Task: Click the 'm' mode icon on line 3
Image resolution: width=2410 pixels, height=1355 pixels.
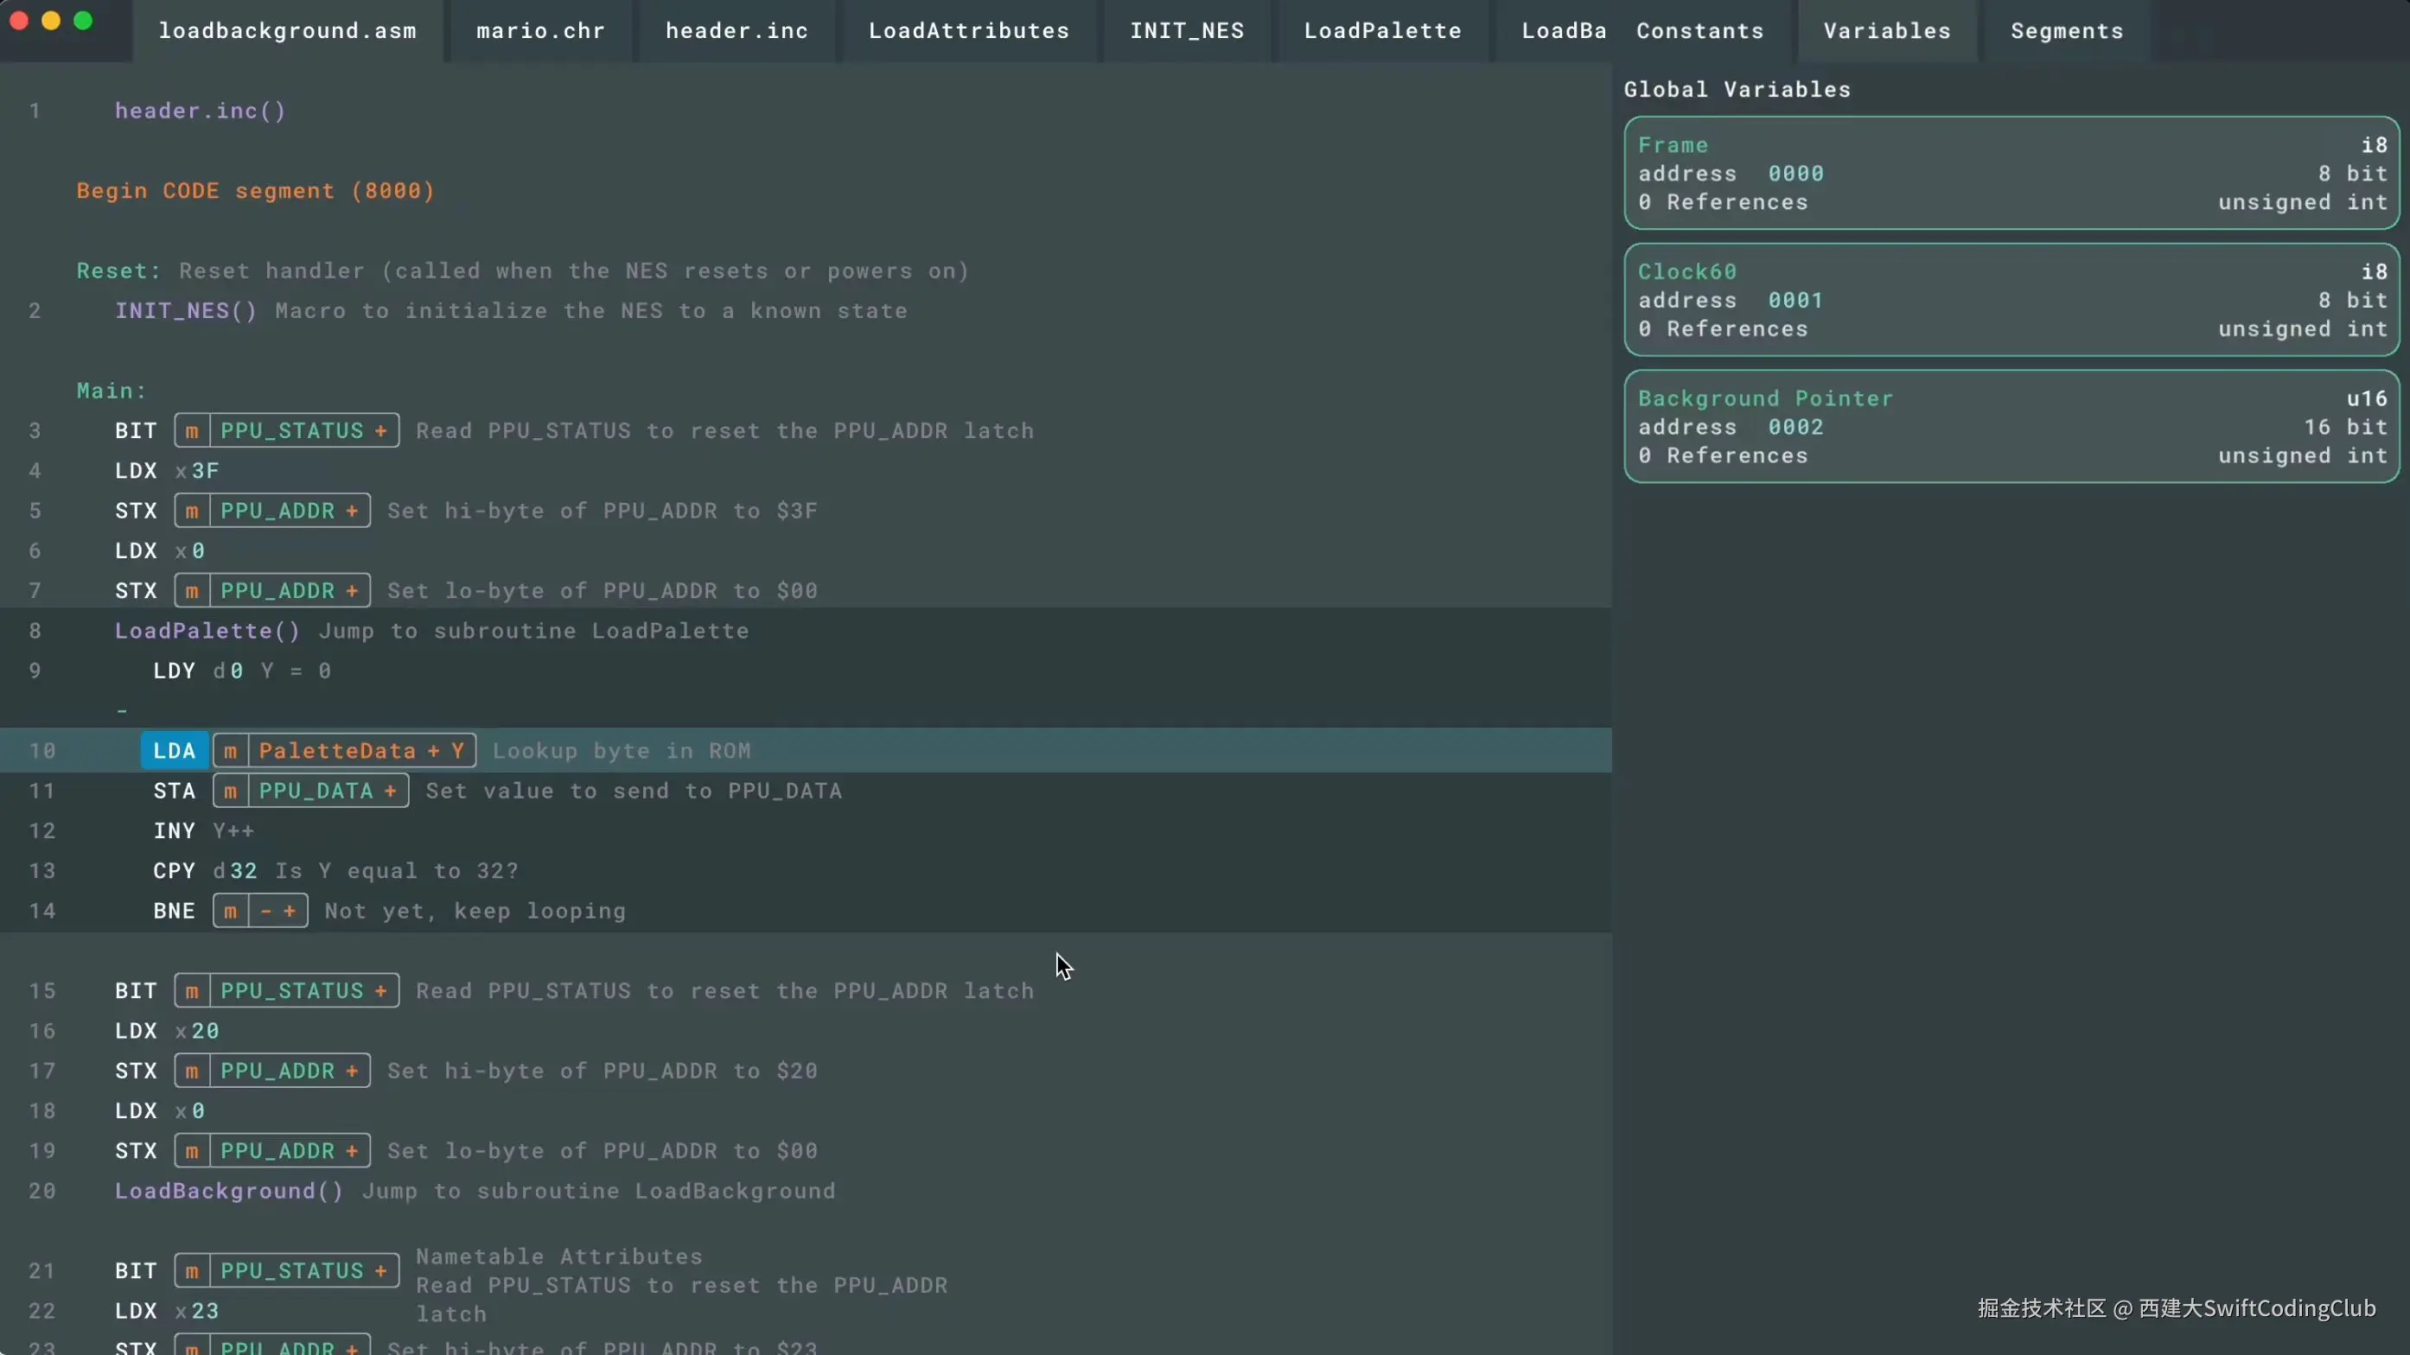Action: click(x=192, y=430)
